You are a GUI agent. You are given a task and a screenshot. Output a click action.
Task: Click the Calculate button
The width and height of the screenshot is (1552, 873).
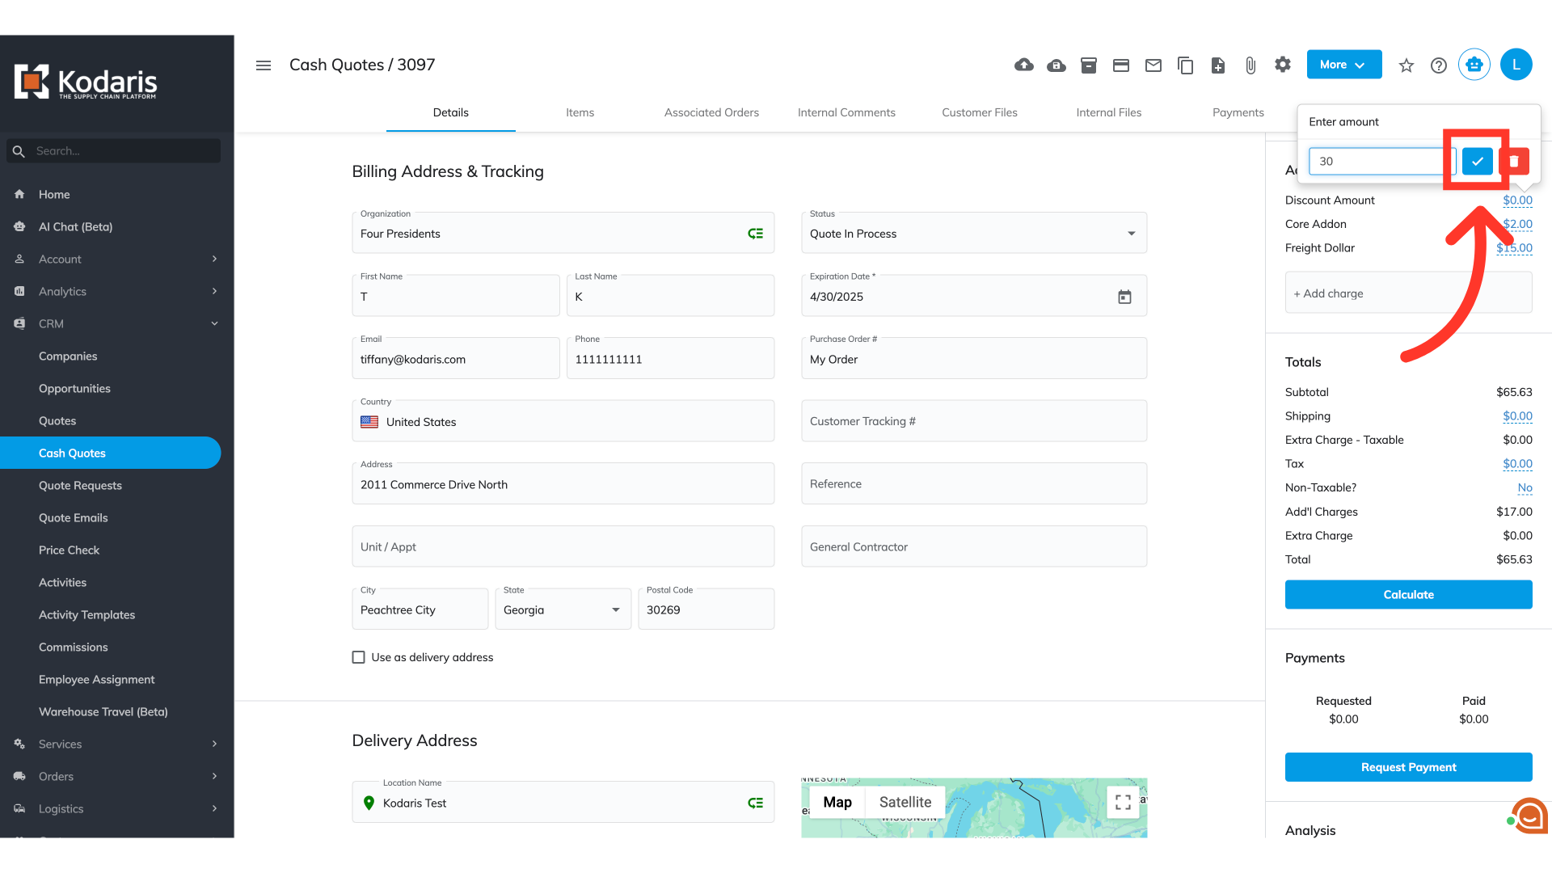(x=1408, y=594)
